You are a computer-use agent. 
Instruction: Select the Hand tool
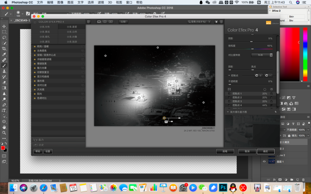coord(4,127)
